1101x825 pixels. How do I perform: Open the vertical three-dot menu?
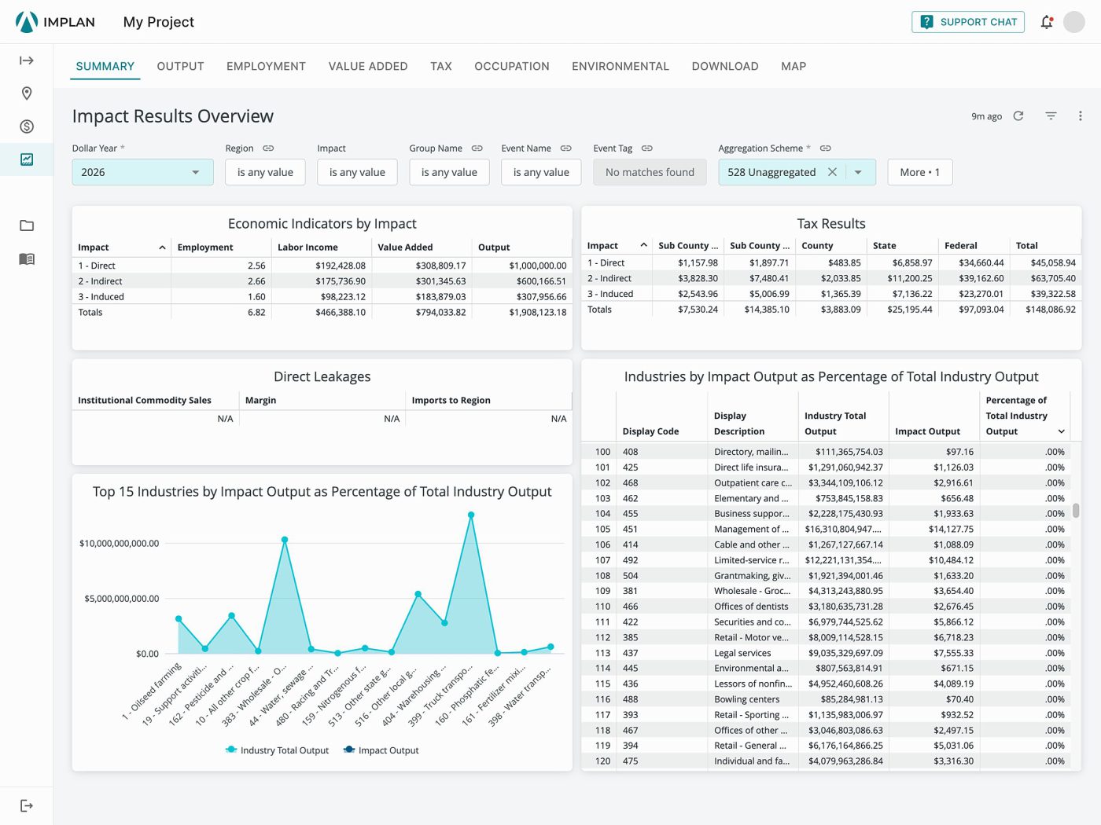pos(1081,115)
